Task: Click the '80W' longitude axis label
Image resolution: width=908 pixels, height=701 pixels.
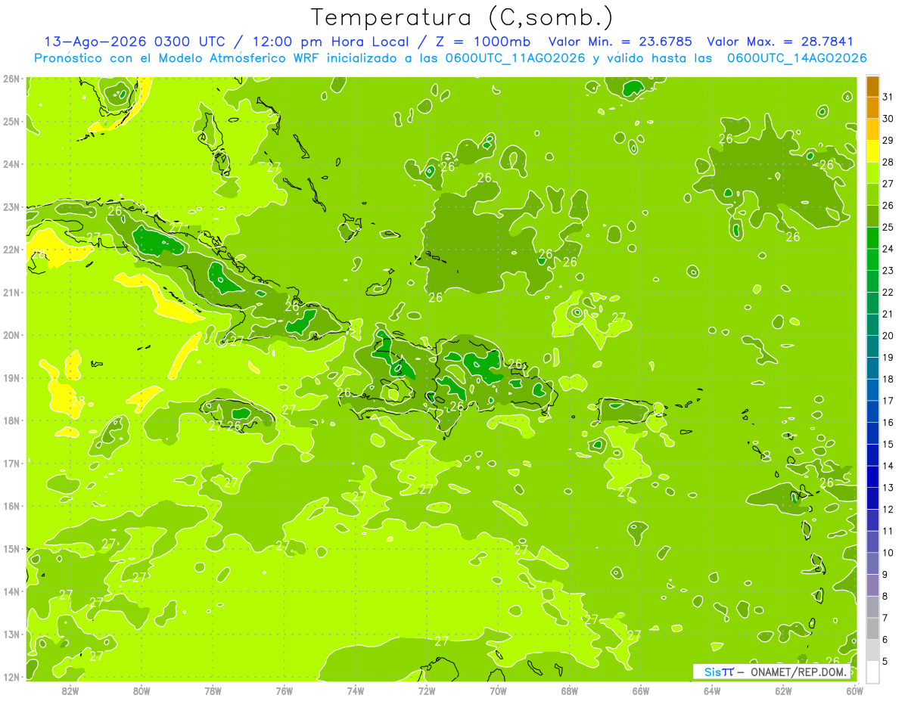Action: [x=141, y=690]
